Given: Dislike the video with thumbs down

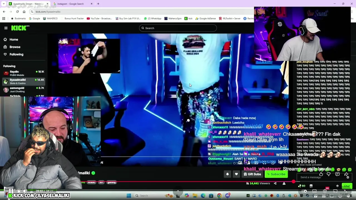Looking at the screenshot, I should point(328,174).
